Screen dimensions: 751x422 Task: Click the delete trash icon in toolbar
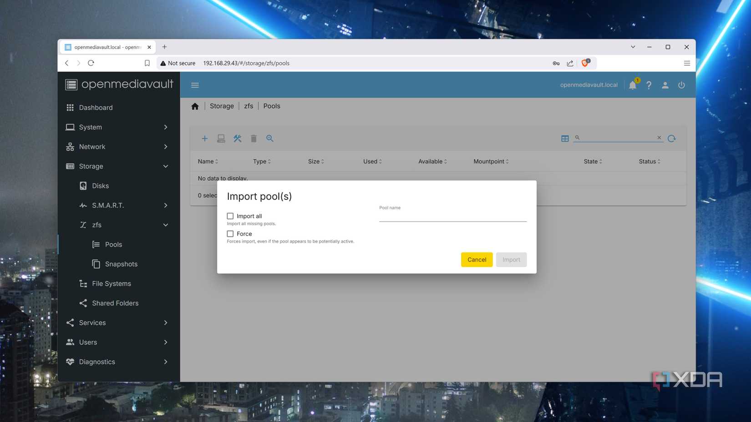click(254, 138)
